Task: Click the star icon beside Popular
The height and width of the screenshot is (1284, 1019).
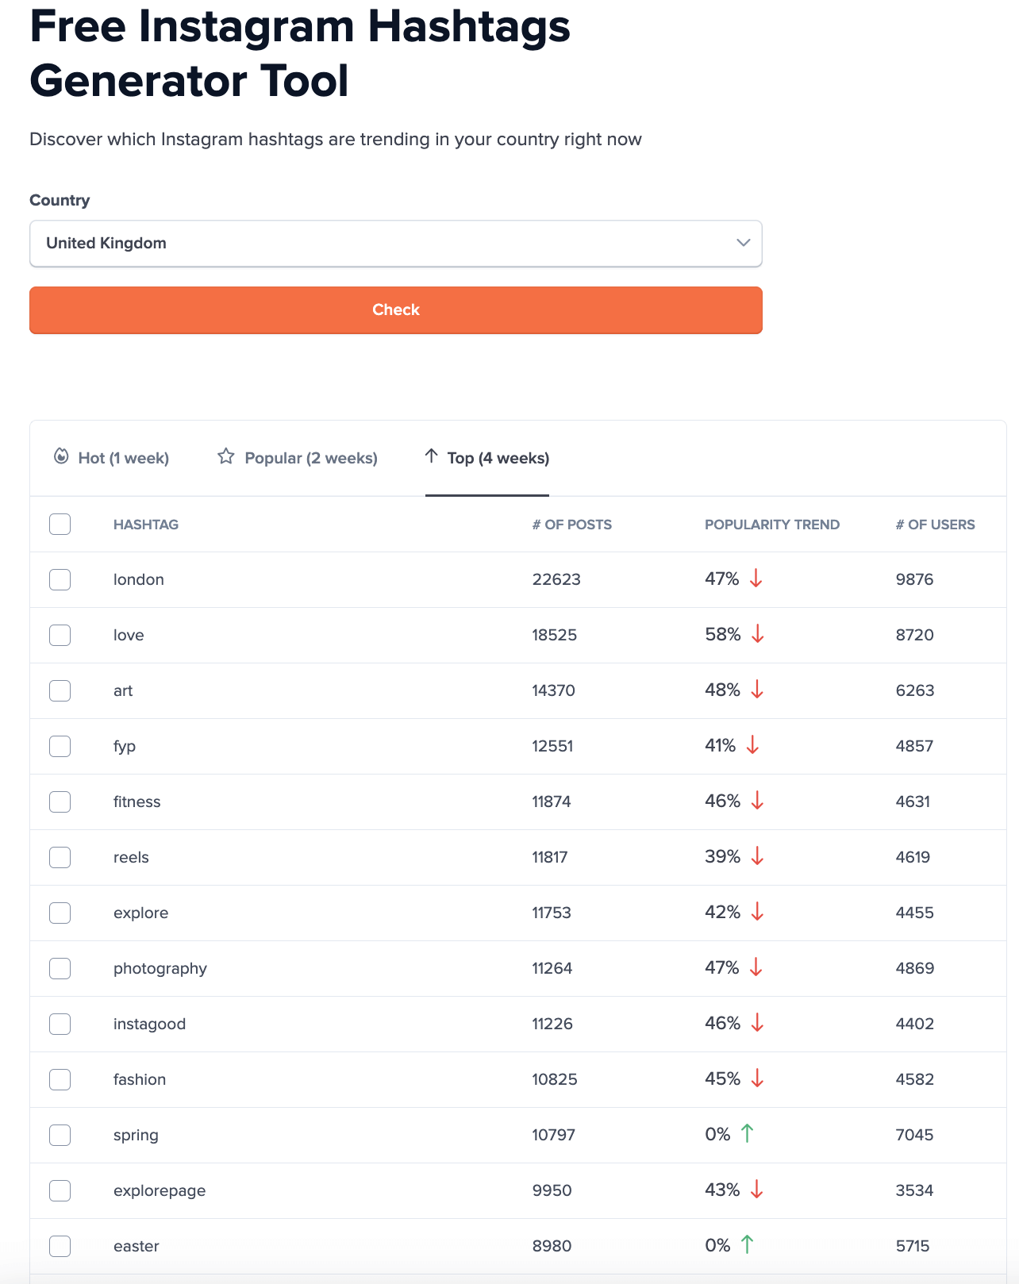Action: click(226, 456)
